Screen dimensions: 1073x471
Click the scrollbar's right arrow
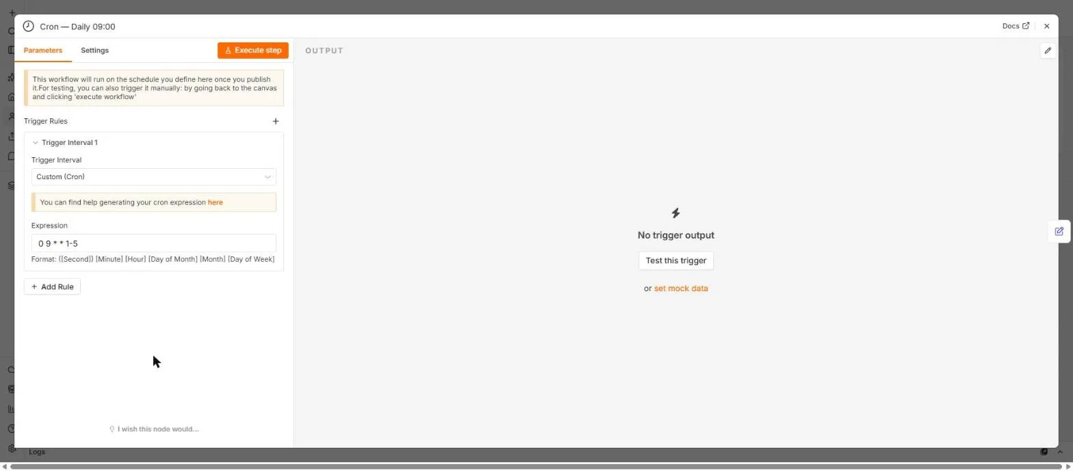[x=1068, y=467]
